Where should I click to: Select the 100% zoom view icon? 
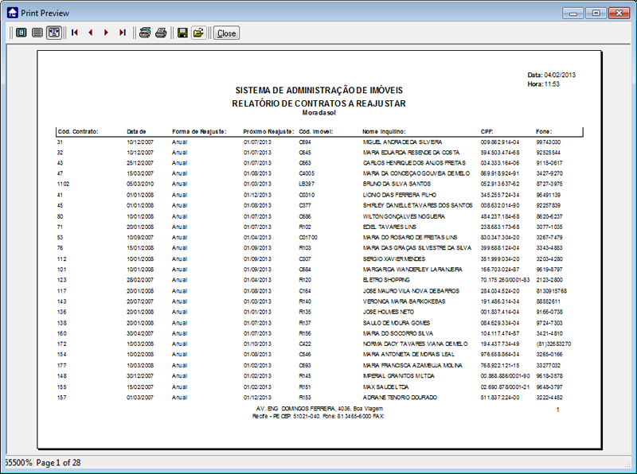tap(37, 33)
